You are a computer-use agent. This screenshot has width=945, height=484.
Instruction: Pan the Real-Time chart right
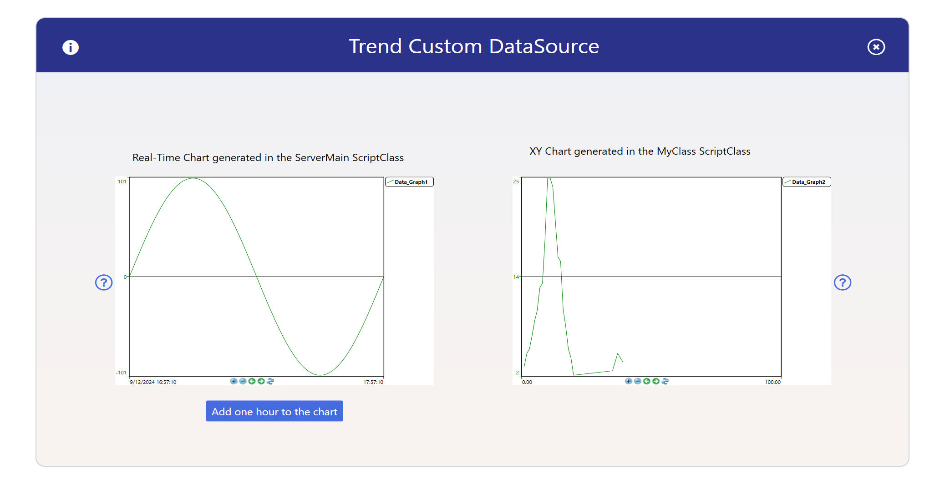click(261, 381)
